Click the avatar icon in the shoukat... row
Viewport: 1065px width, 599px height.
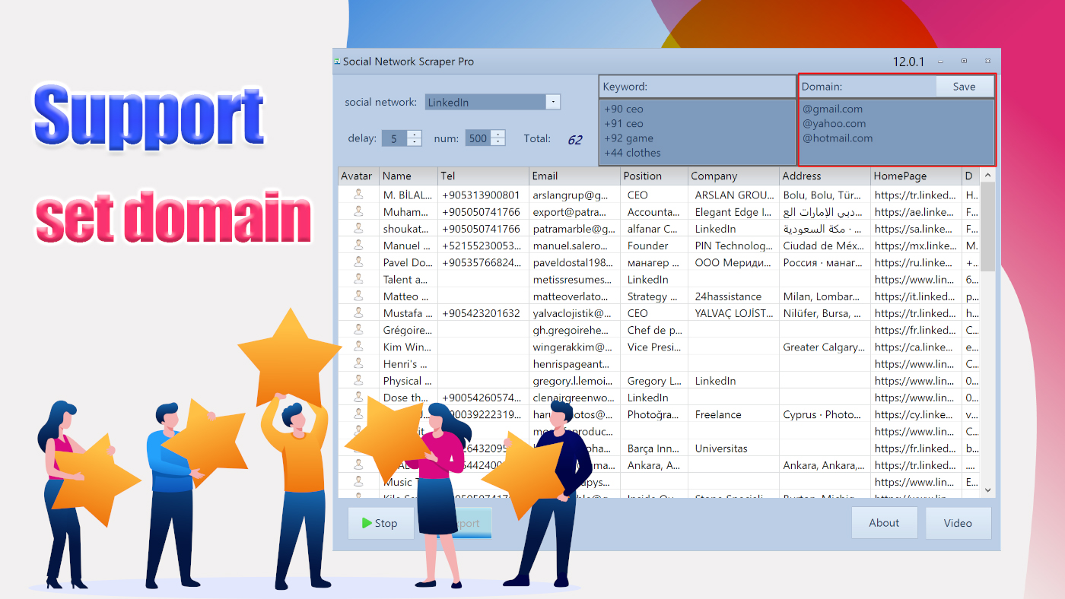(x=358, y=228)
